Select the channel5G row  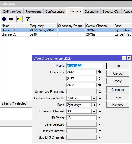pos(67,34)
